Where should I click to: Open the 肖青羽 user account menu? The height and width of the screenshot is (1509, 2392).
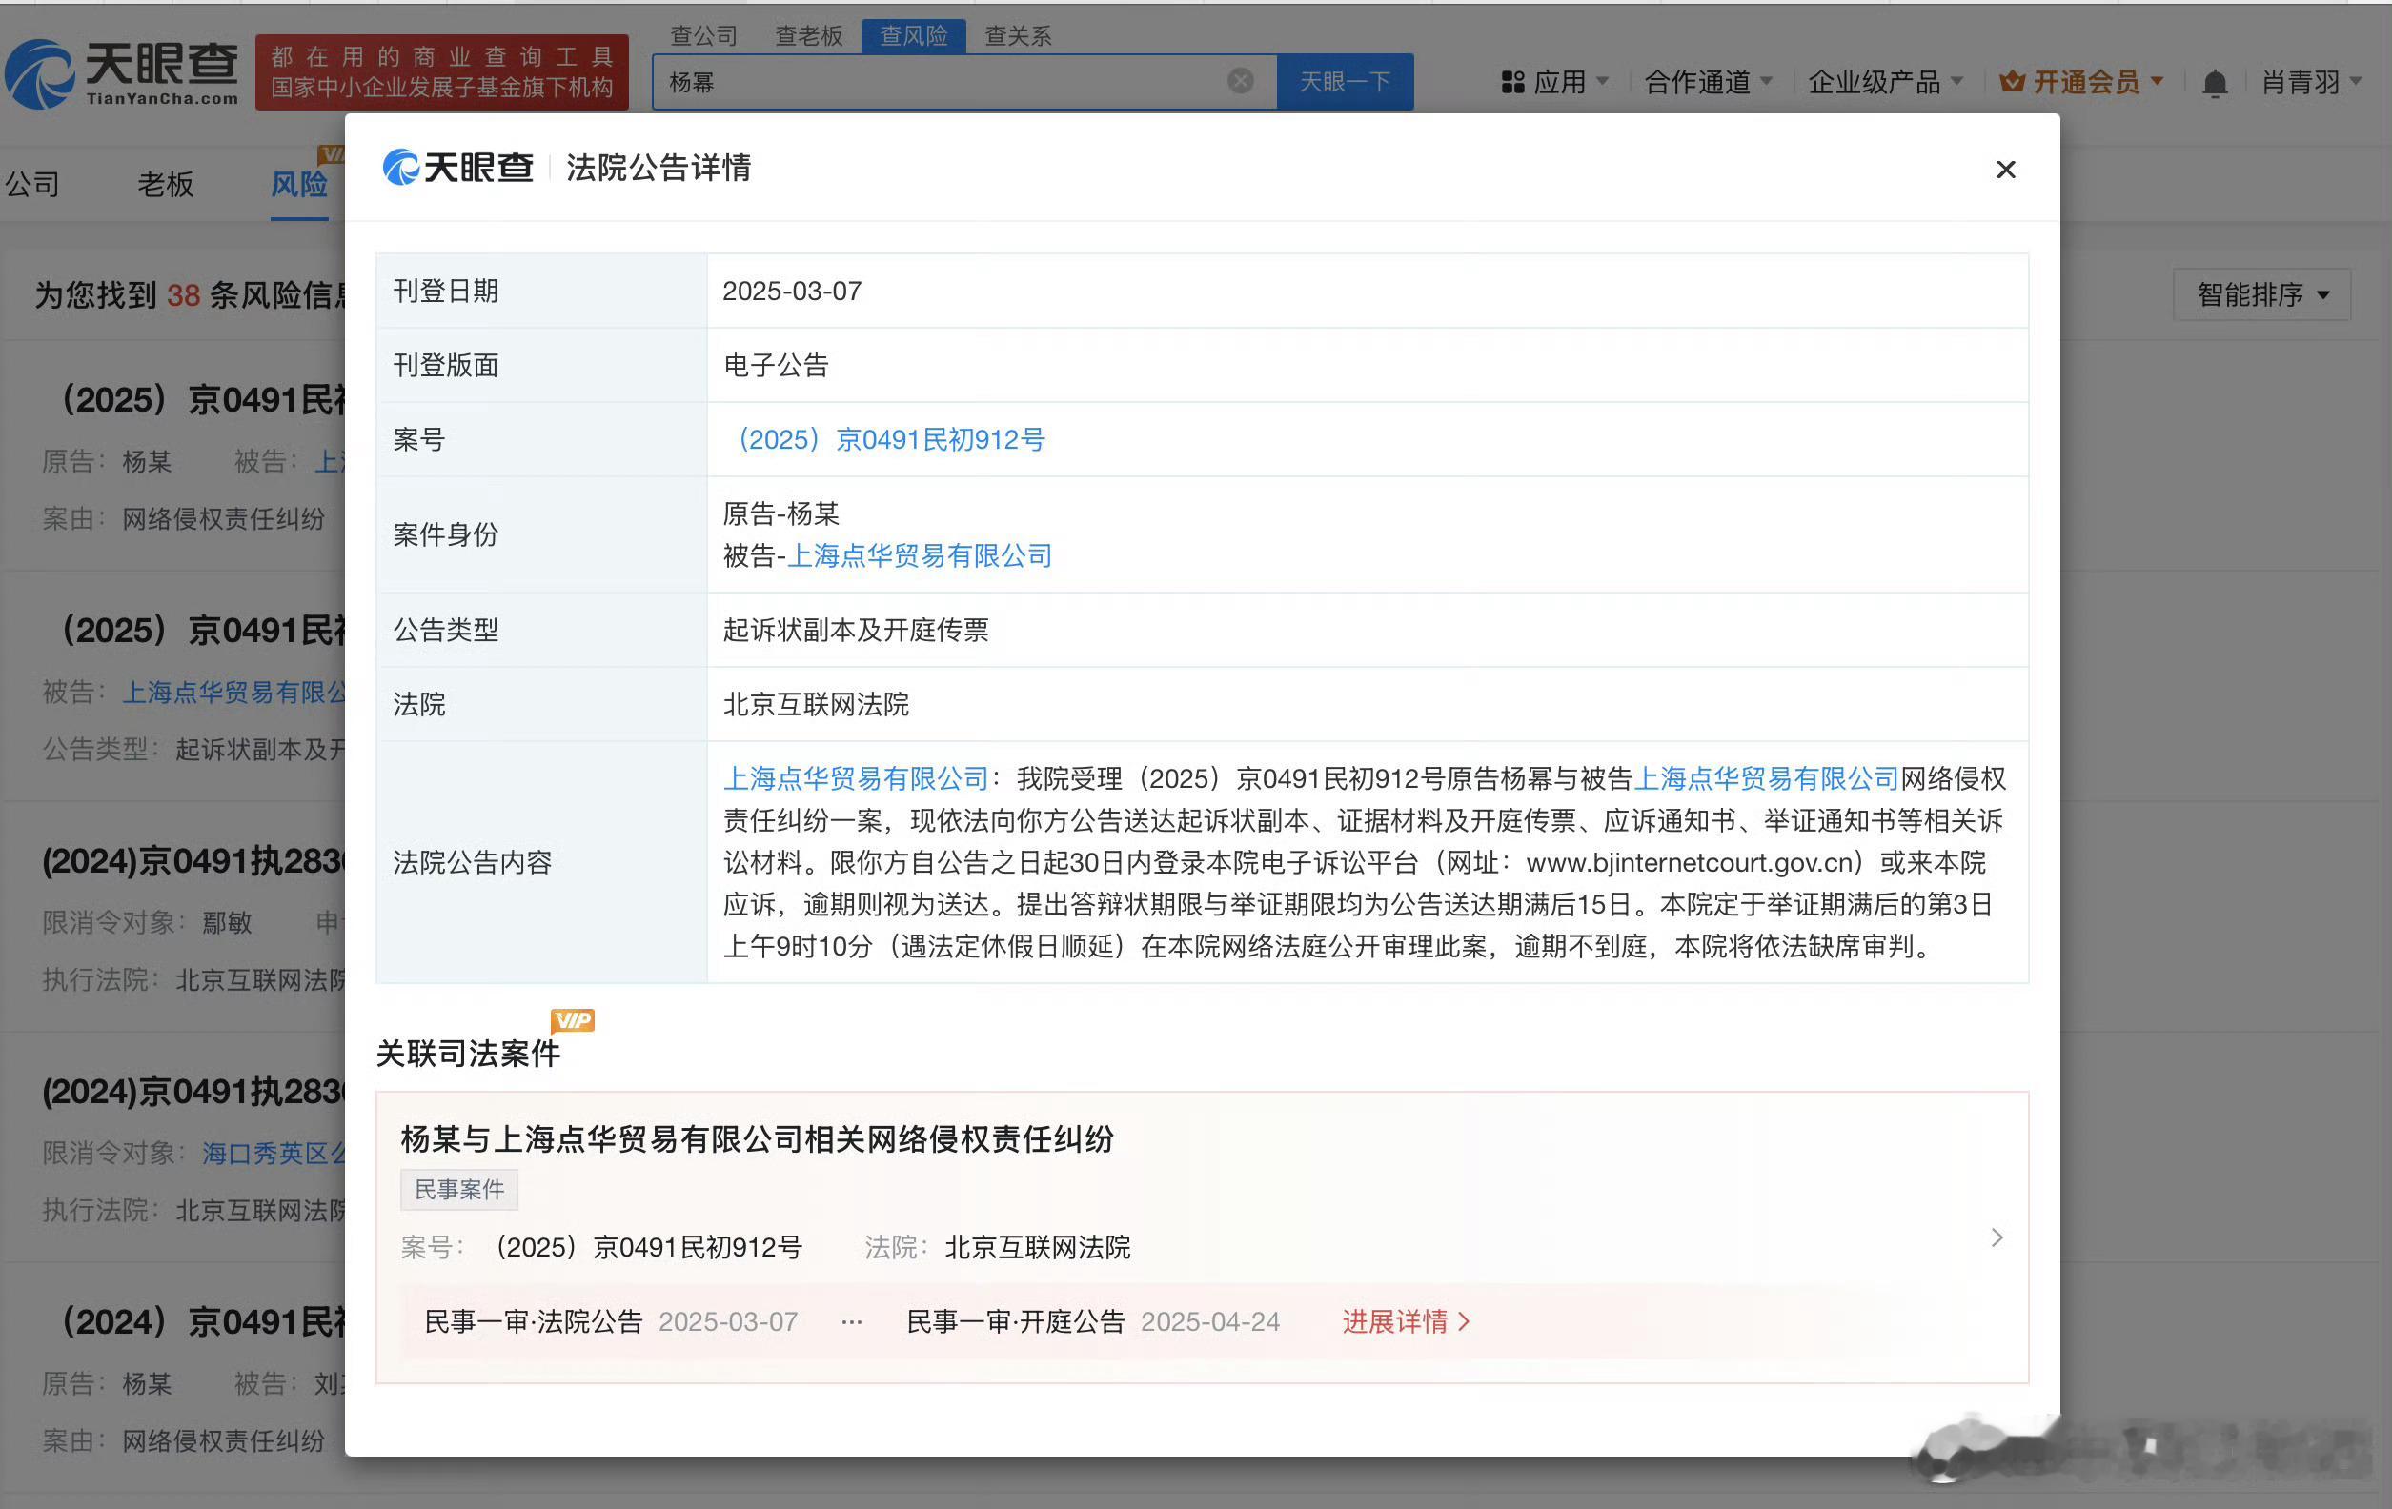pyautogui.click(x=2311, y=81)
